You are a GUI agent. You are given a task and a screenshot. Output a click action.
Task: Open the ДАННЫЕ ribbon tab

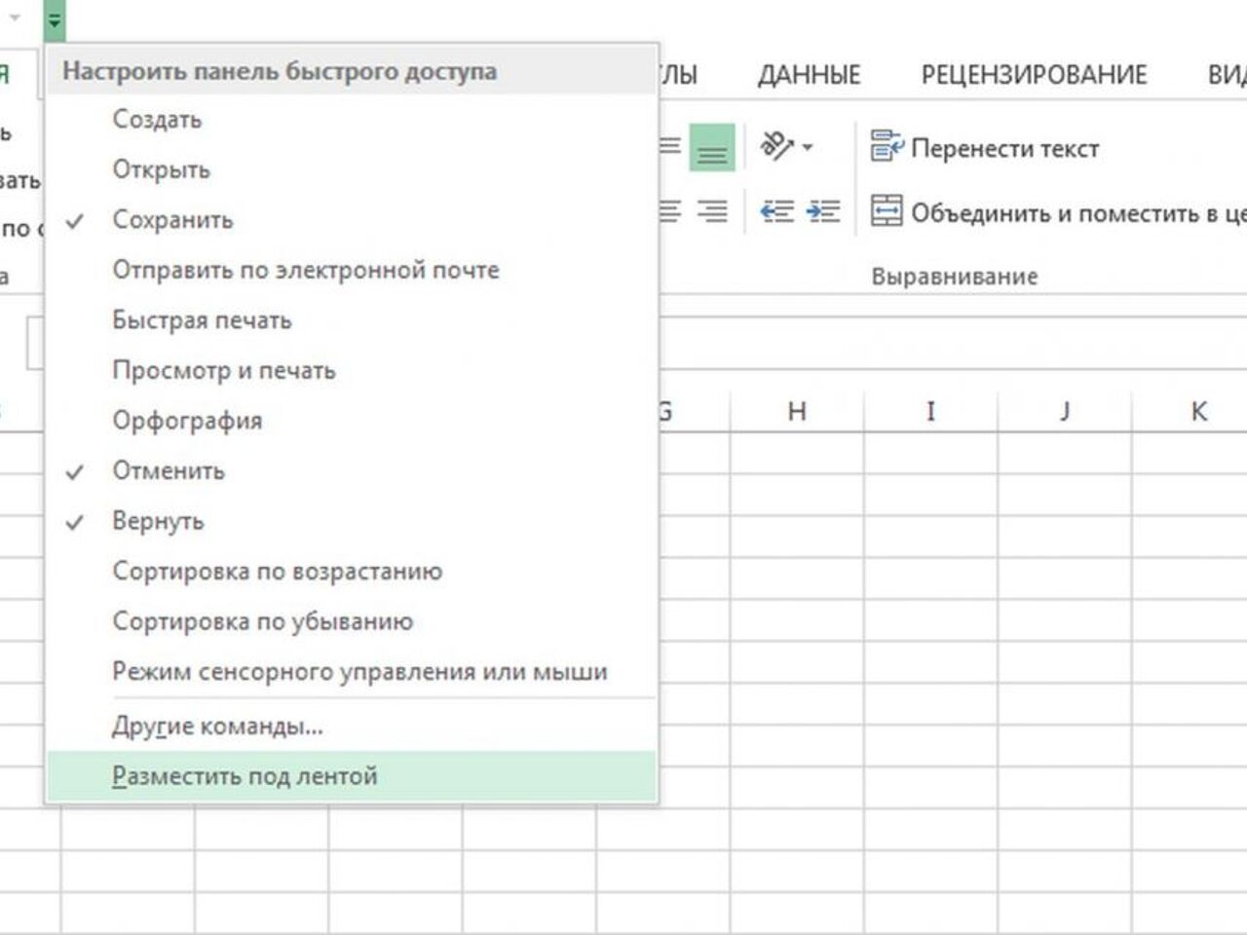click(809, 75)
